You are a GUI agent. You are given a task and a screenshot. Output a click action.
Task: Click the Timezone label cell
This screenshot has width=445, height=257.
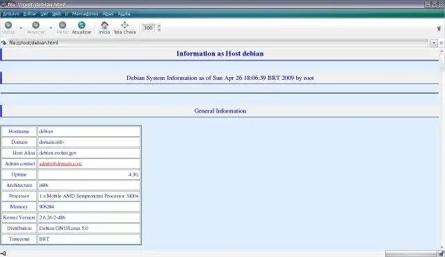(x=19, y=239)
